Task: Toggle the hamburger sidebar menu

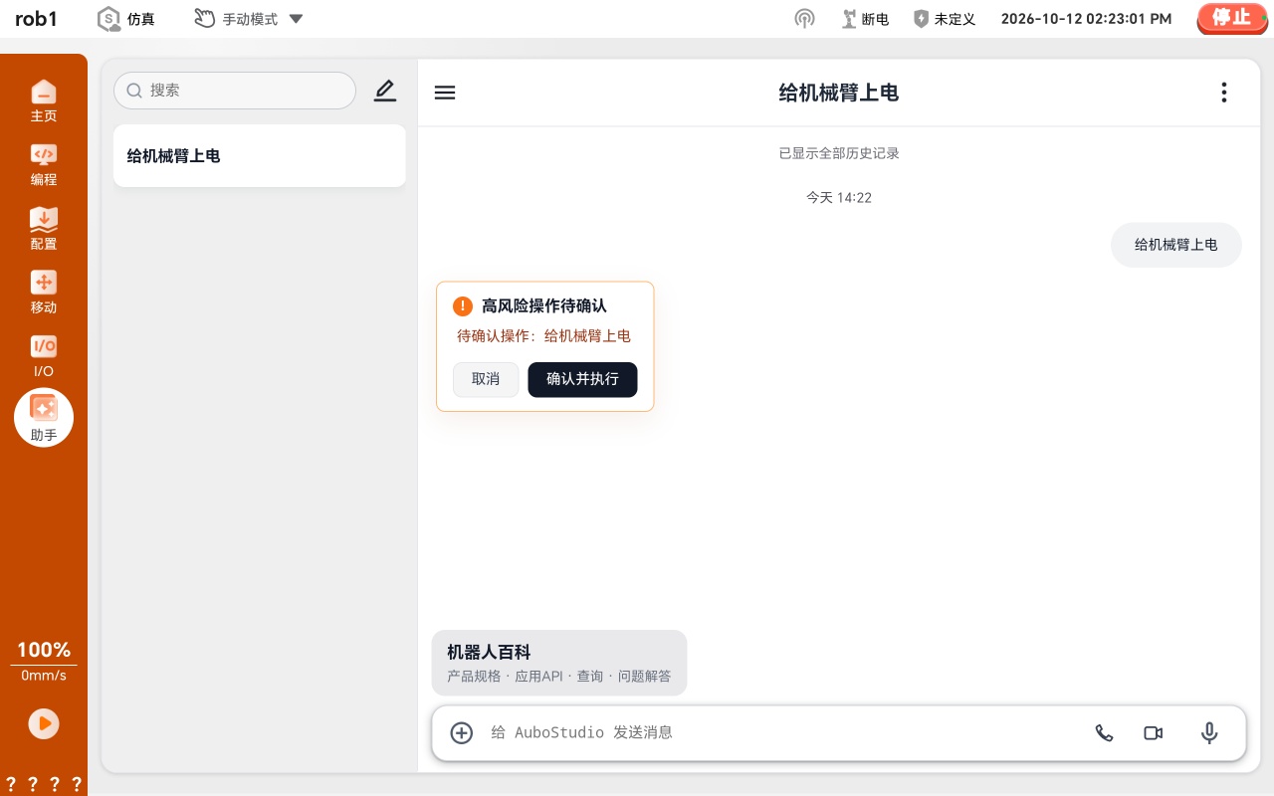Action: pos(445,93)
